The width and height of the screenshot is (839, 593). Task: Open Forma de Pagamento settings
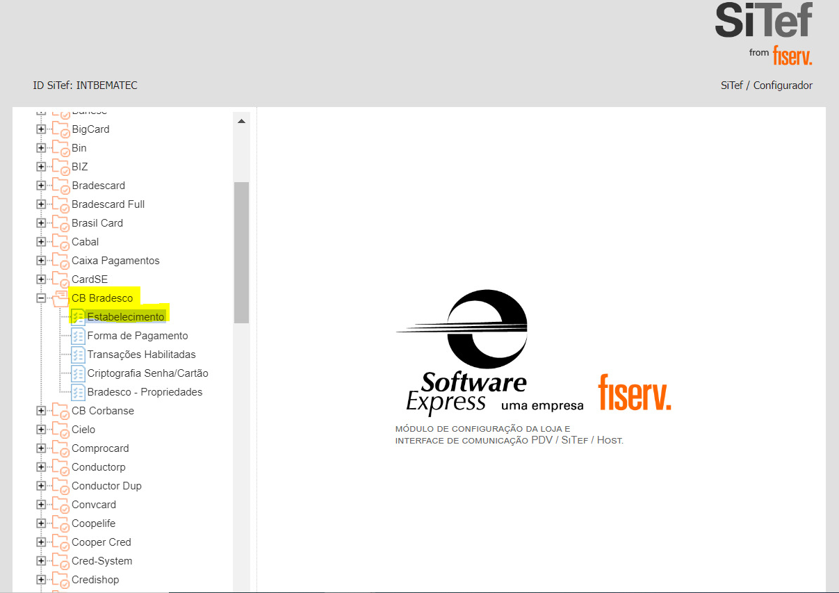click(138, 336)
